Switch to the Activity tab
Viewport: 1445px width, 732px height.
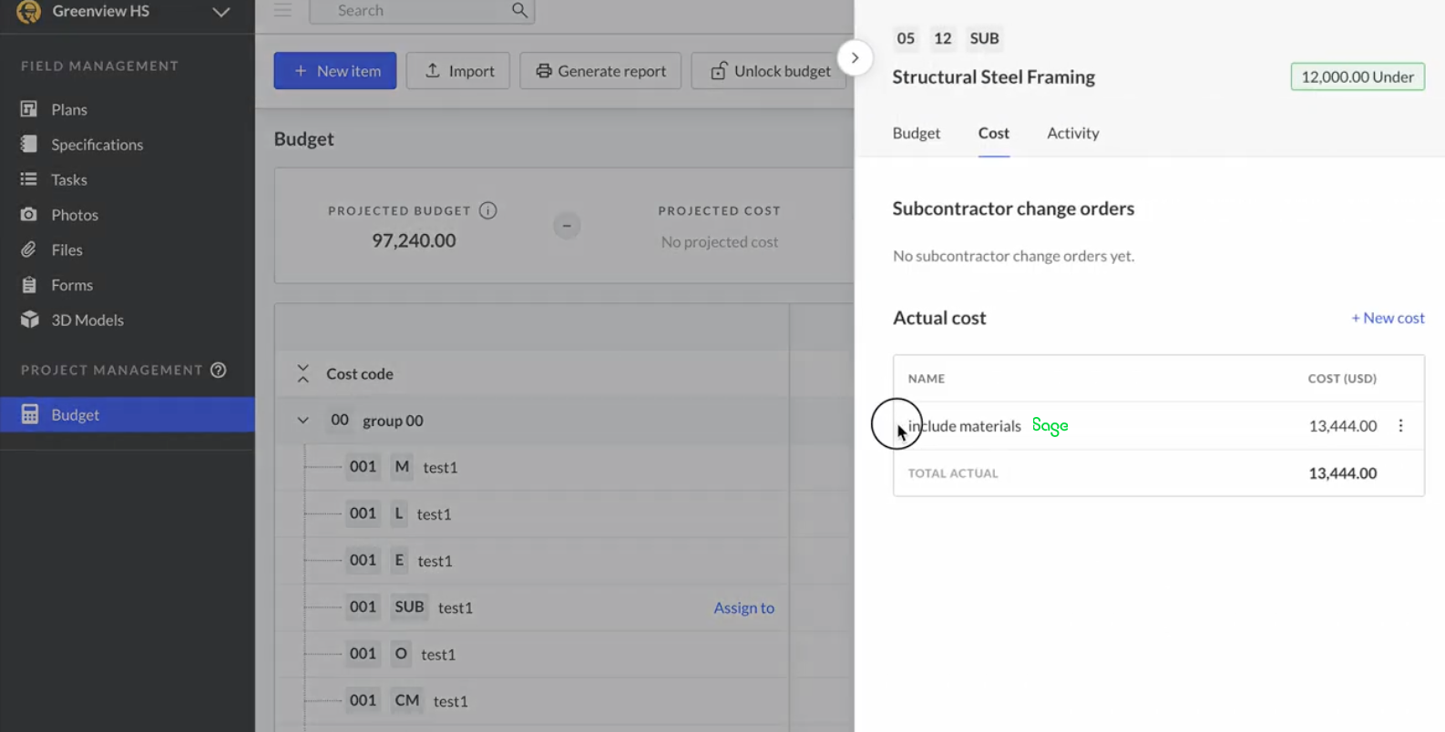coord(1072,133)
